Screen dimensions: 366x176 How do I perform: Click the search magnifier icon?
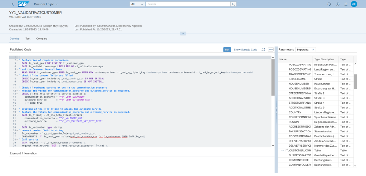click(x=233, y=4)
